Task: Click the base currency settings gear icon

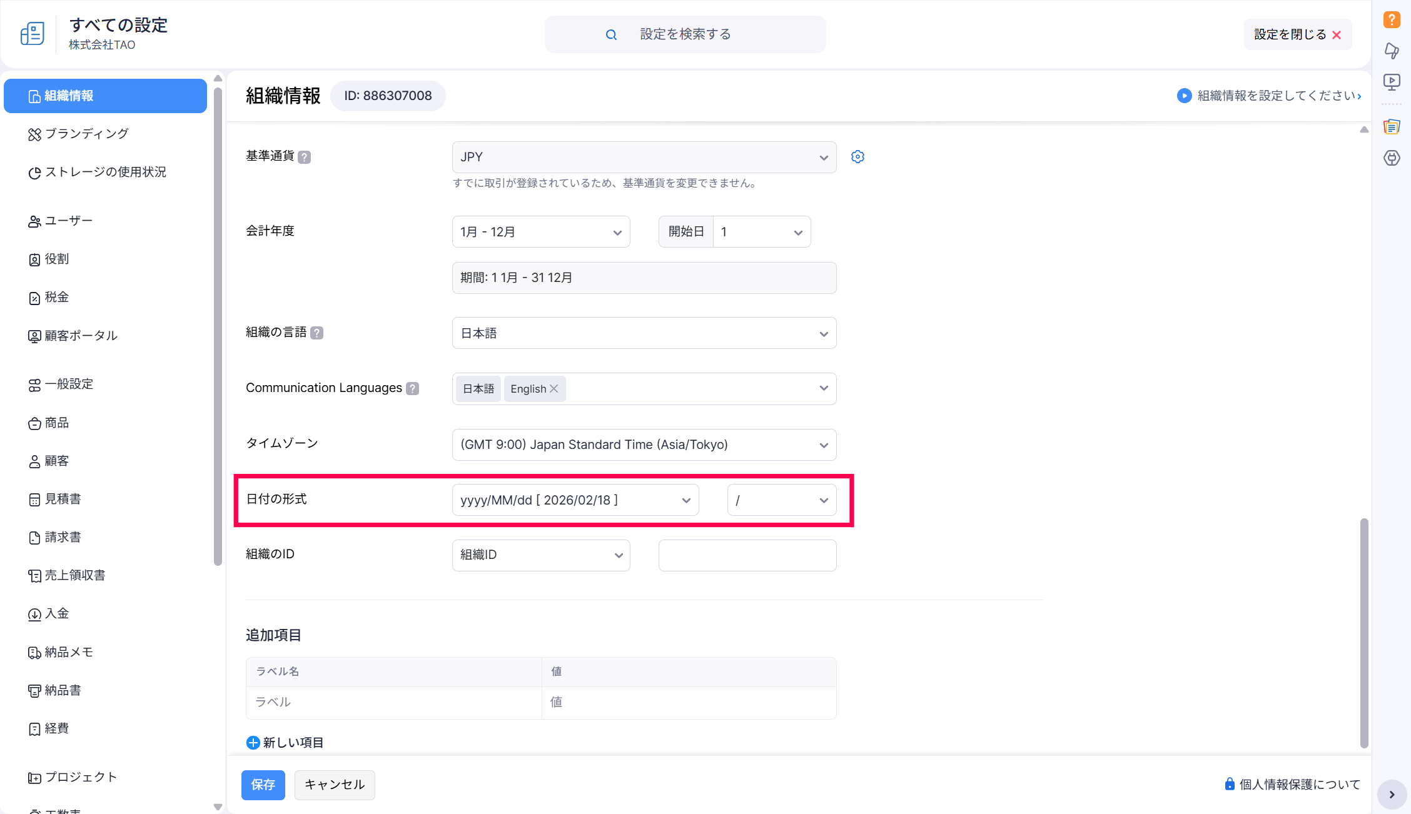Action: (x=857, y=157)
